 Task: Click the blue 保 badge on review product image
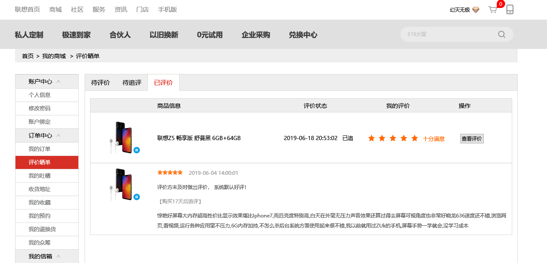pos(137,197)
